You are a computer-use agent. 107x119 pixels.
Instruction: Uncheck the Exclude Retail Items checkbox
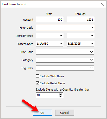37,83
